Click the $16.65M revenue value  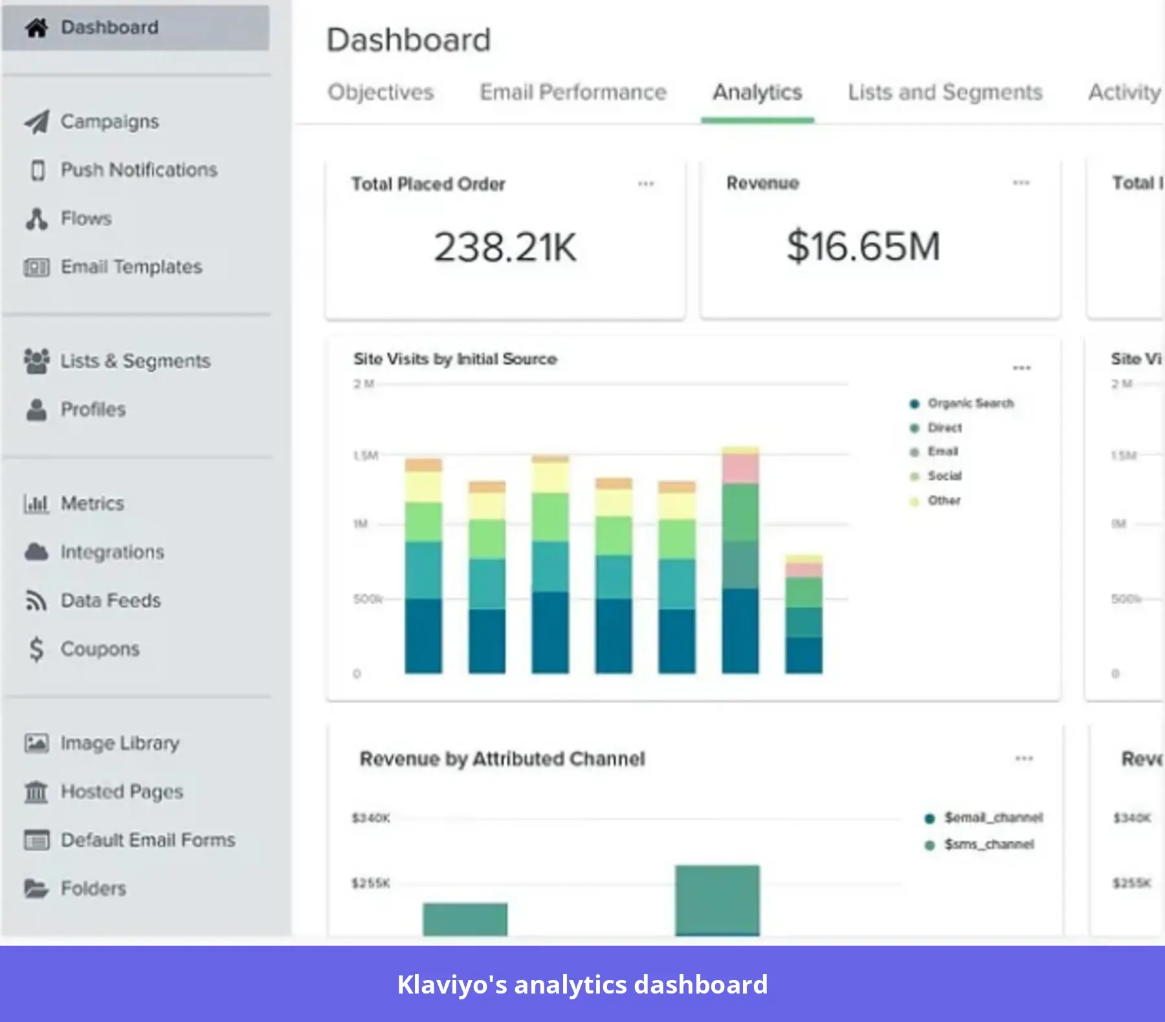pos(863,246)
